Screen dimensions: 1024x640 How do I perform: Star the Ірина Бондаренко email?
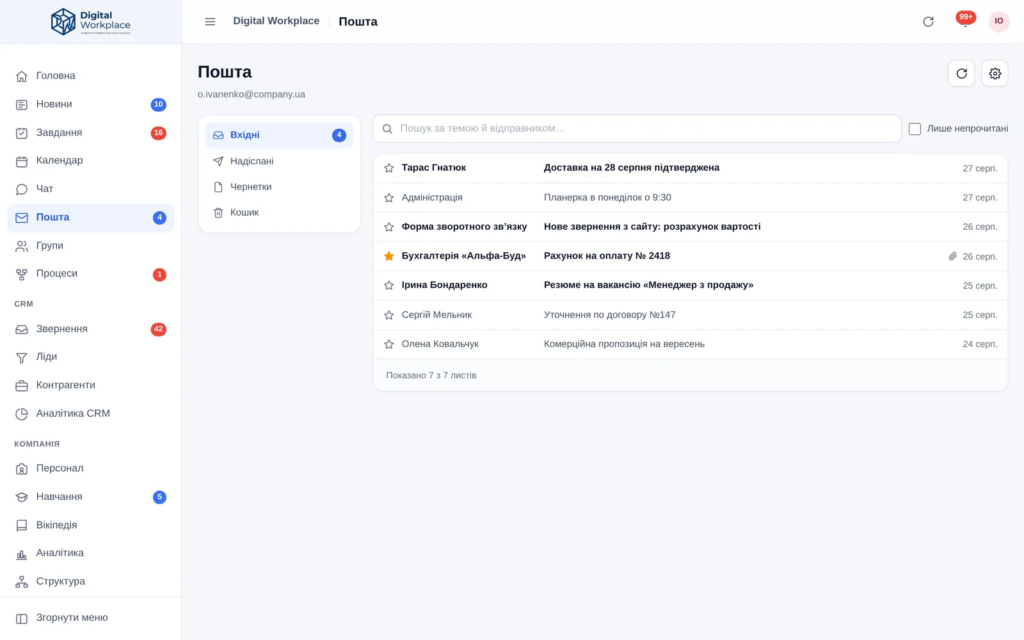(388, 285)
